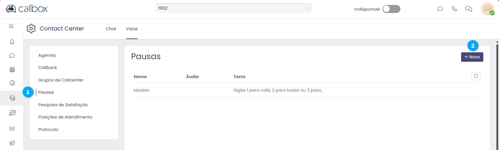Click the Contact Center gear icon
This screenshot has height=150, width=499.
tap(31, 28)
